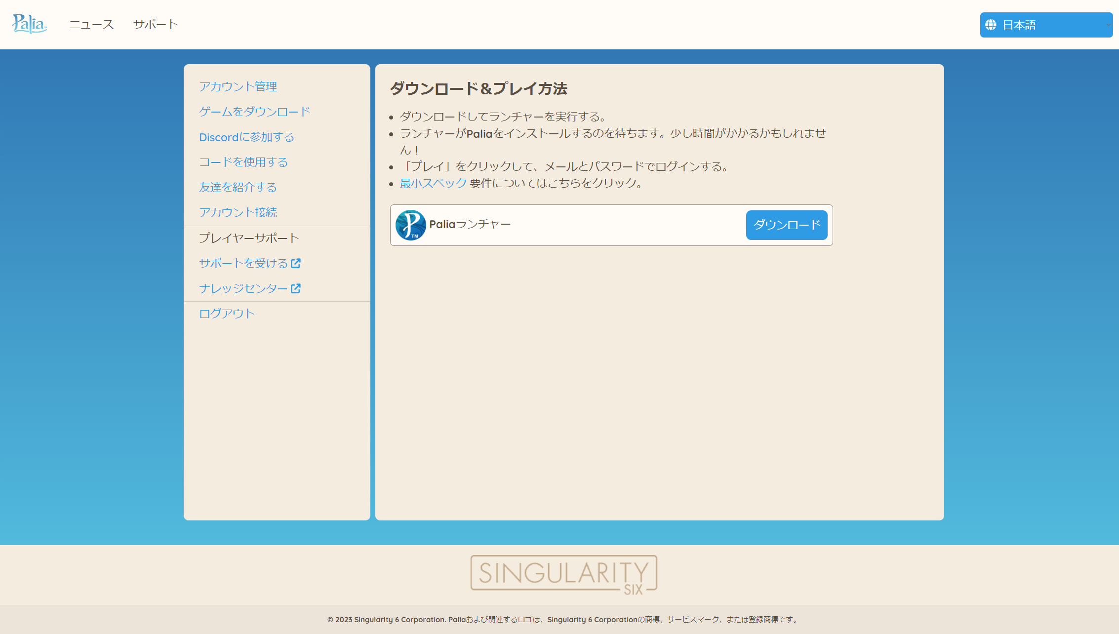
Task: Expand the 日本語 language dropdown arrow
Action: [1108, 25]
